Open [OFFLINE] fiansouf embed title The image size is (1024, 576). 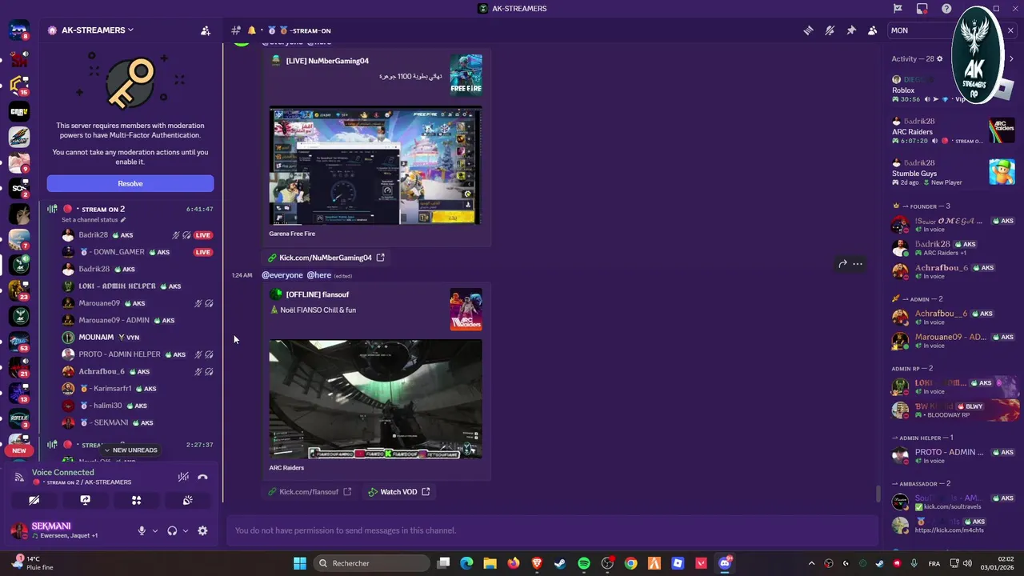point(318,294)
